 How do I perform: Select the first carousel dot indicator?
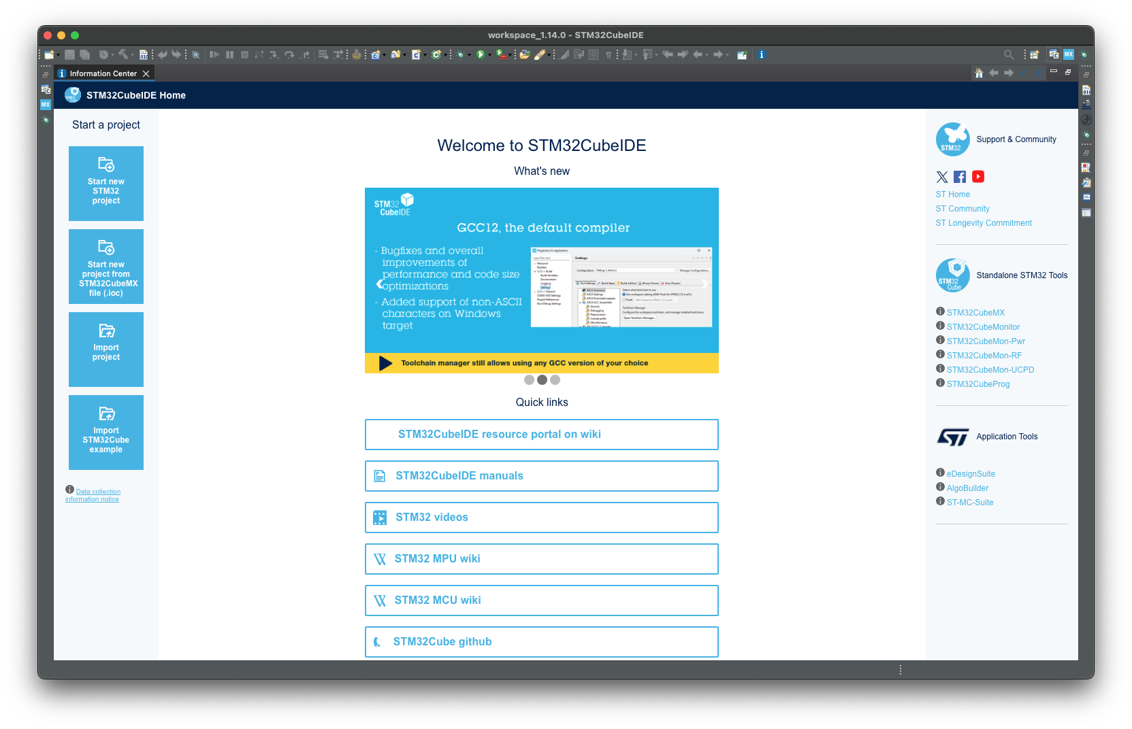tap(529, 380)
